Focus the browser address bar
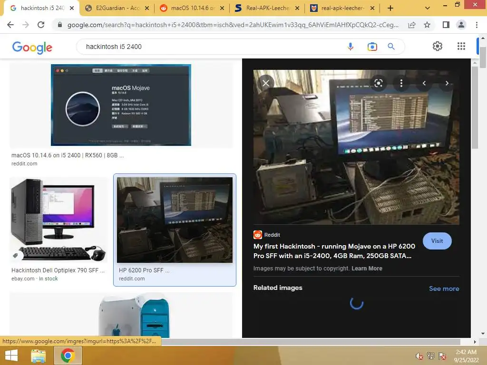The height and width of the screenshot is (365, 487). (x=233, y=25)
